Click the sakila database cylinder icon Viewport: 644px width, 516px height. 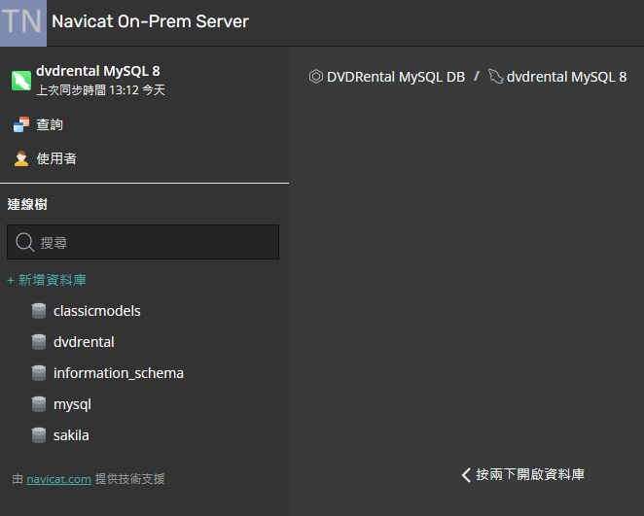[39, 435]
